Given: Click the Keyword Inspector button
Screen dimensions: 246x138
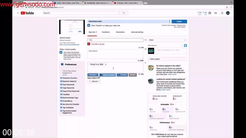Looking at the screenshot, I should [108, 75].
